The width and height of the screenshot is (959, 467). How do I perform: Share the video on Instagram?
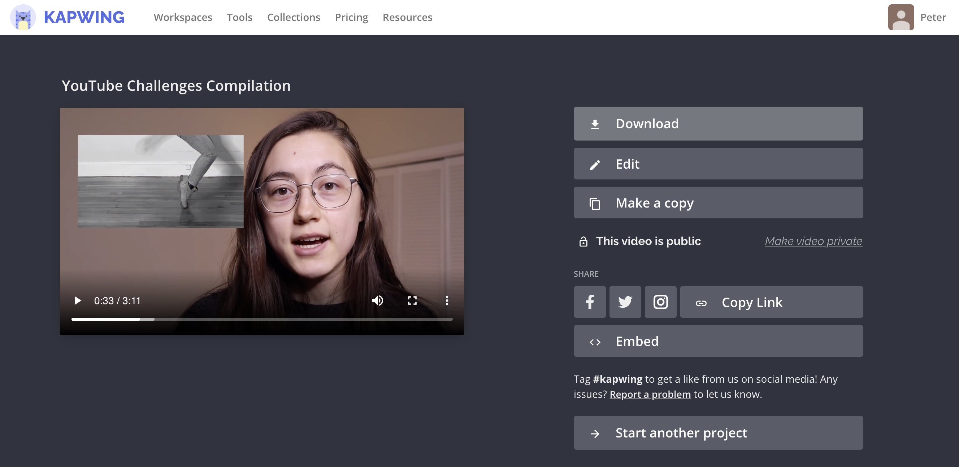pyautogui.click(x=660, y=302)
